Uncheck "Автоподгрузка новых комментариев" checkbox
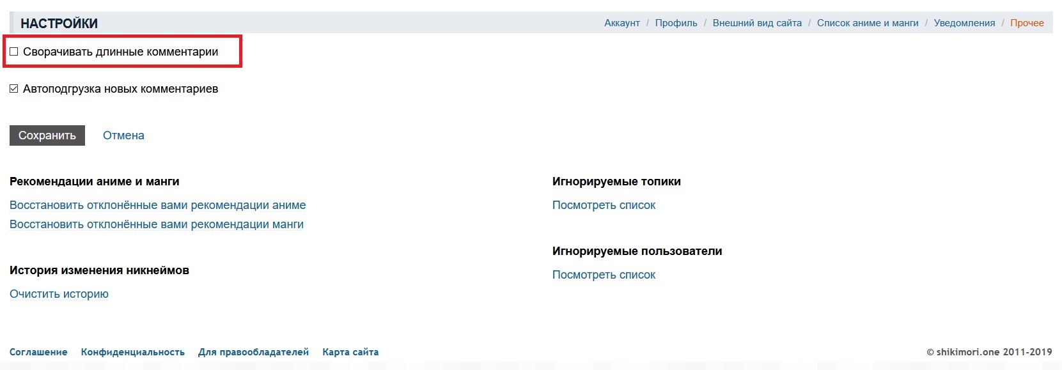Viewport: 1062px width, 370px height. pyautogui.click(x=14, y=89)
